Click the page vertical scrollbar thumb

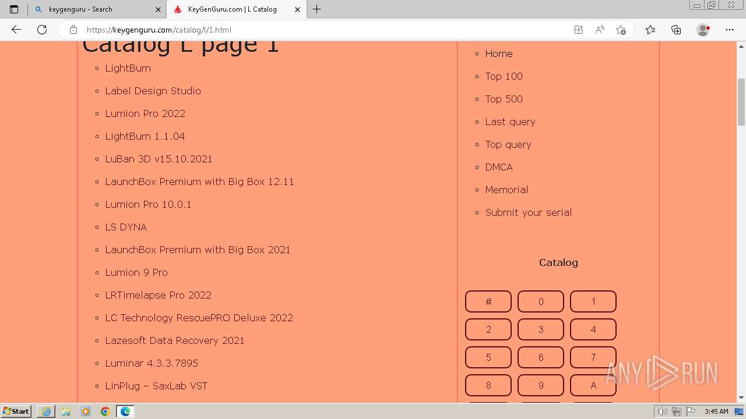(x=741, y=102)
